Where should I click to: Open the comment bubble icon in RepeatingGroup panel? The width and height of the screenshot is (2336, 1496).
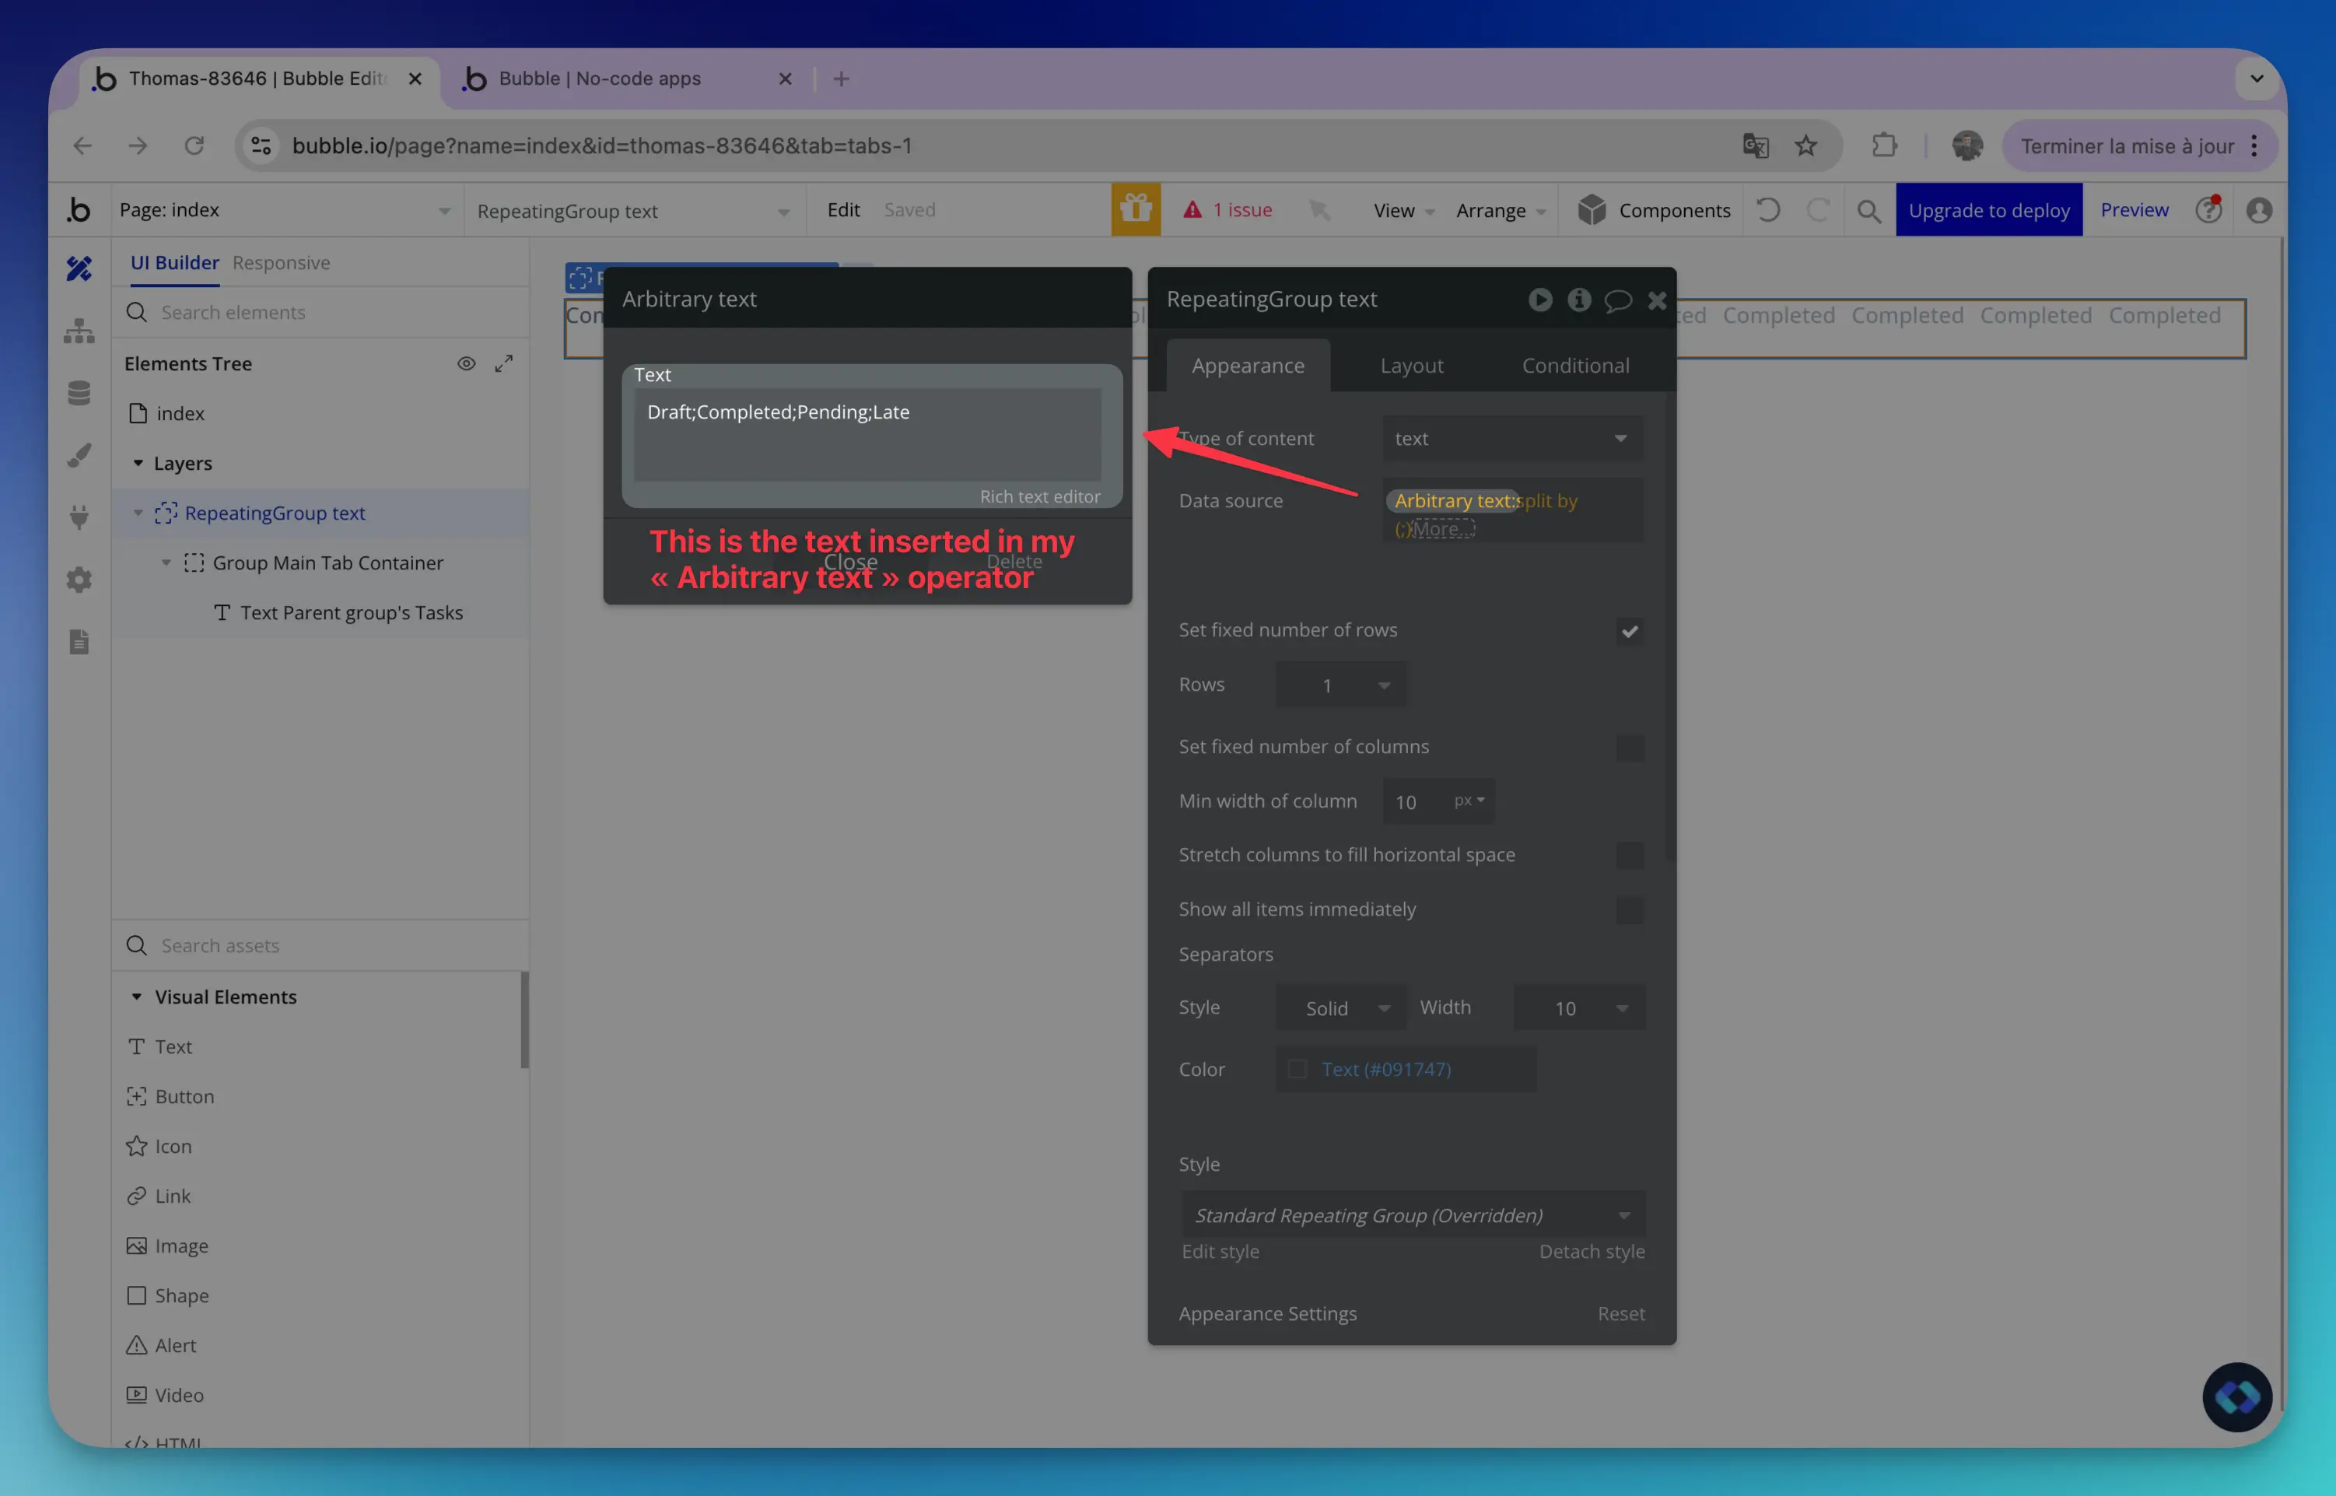tap(1618, 301)
